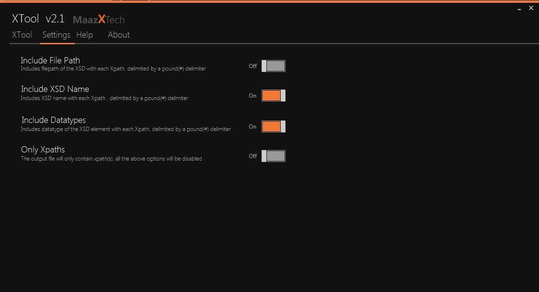539x292 pixels.
Task: Disable the Include Datatypes switch
Action: (273, 126)
